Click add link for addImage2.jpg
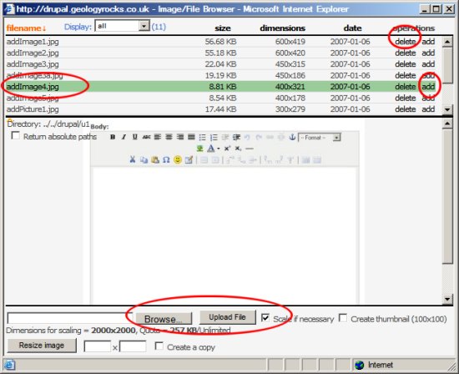This screenshot has width=459, height=374. pos(428,53)
